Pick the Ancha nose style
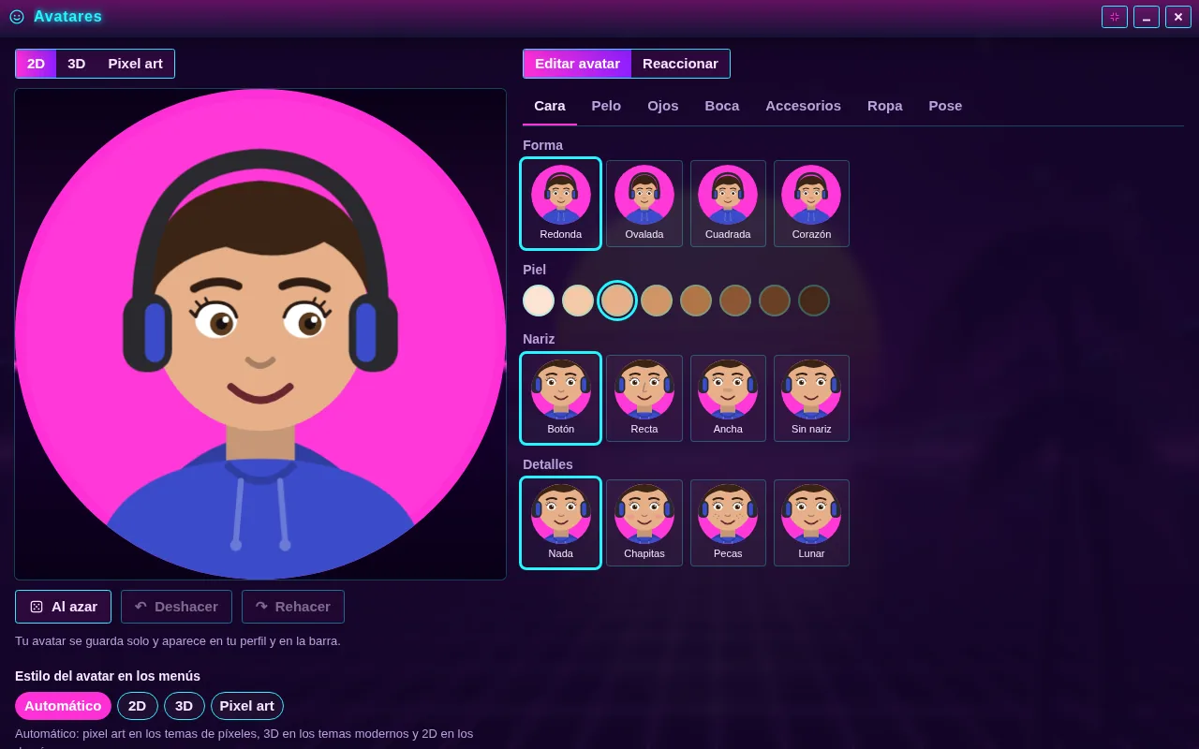 click(728, 398)
